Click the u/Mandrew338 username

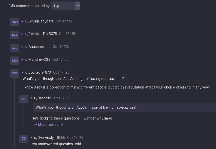click(38, 59)
